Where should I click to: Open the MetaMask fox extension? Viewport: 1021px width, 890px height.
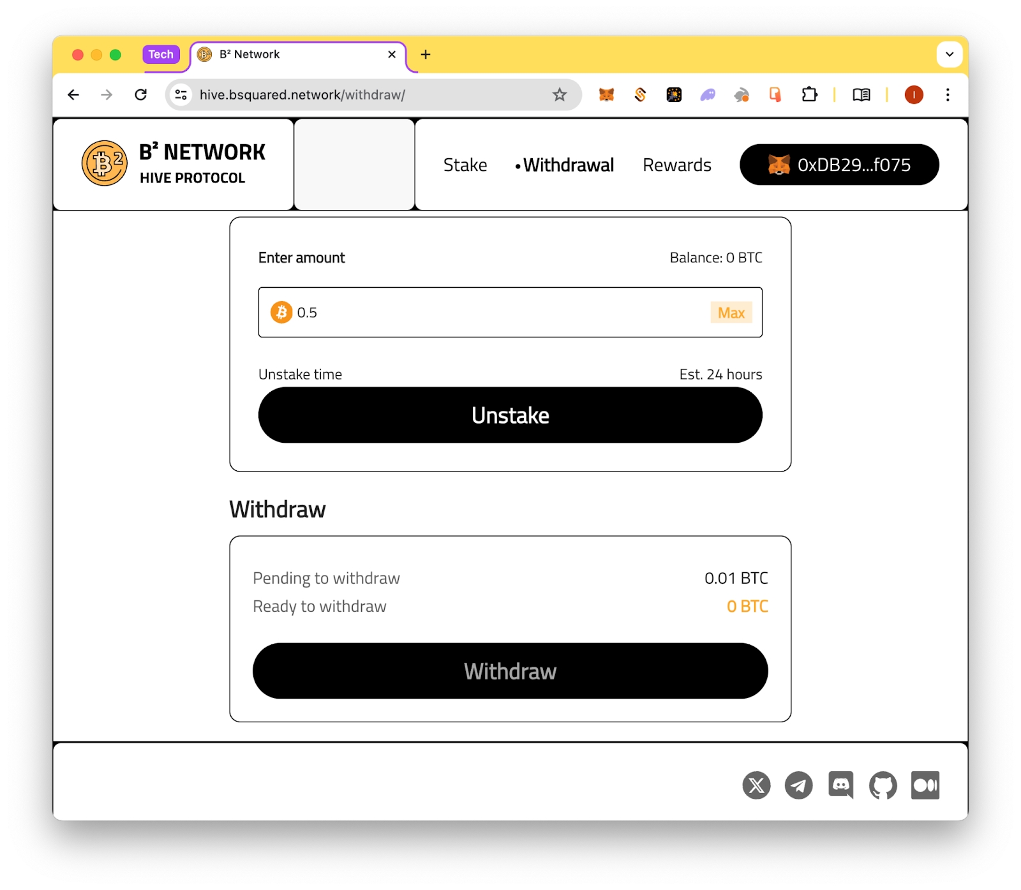point(606,95)
